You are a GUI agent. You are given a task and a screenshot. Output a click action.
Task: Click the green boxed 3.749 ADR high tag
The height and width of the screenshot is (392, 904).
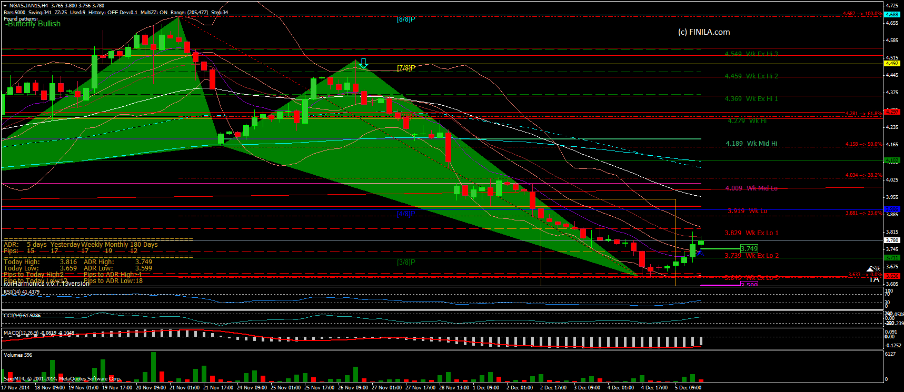tap(749, 249)
